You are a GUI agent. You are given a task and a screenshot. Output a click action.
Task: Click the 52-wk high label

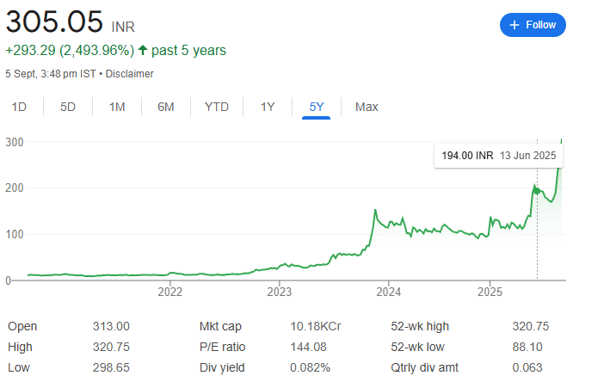pyautogui.click(x=420, y=326)
